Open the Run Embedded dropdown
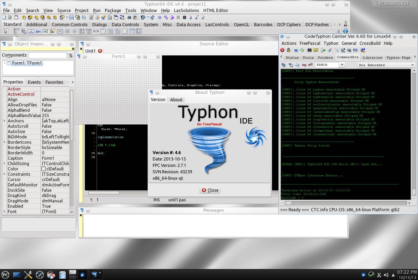Screen dimensions: 418x280 412,65
